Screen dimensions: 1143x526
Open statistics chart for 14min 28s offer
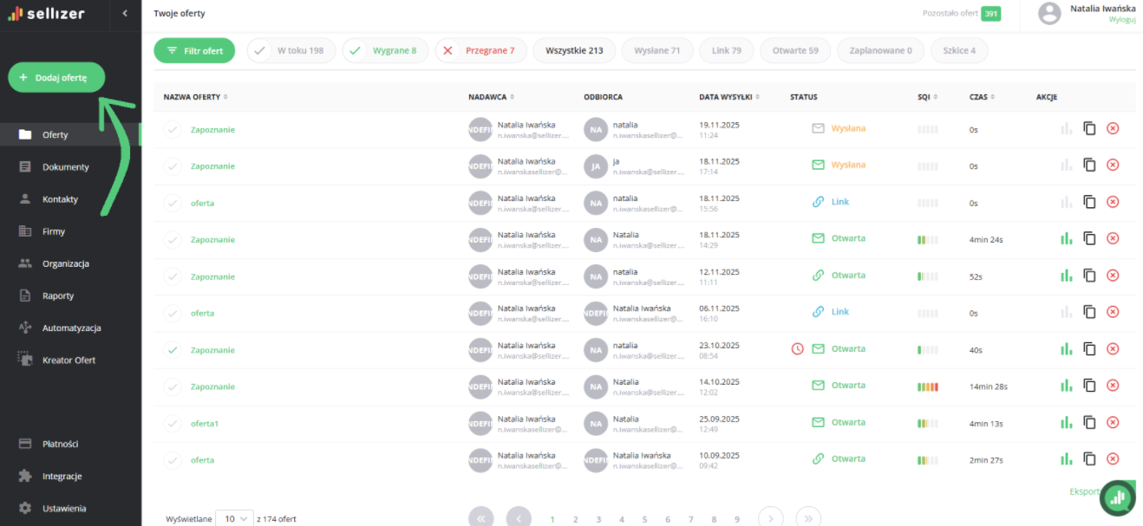1066,386
